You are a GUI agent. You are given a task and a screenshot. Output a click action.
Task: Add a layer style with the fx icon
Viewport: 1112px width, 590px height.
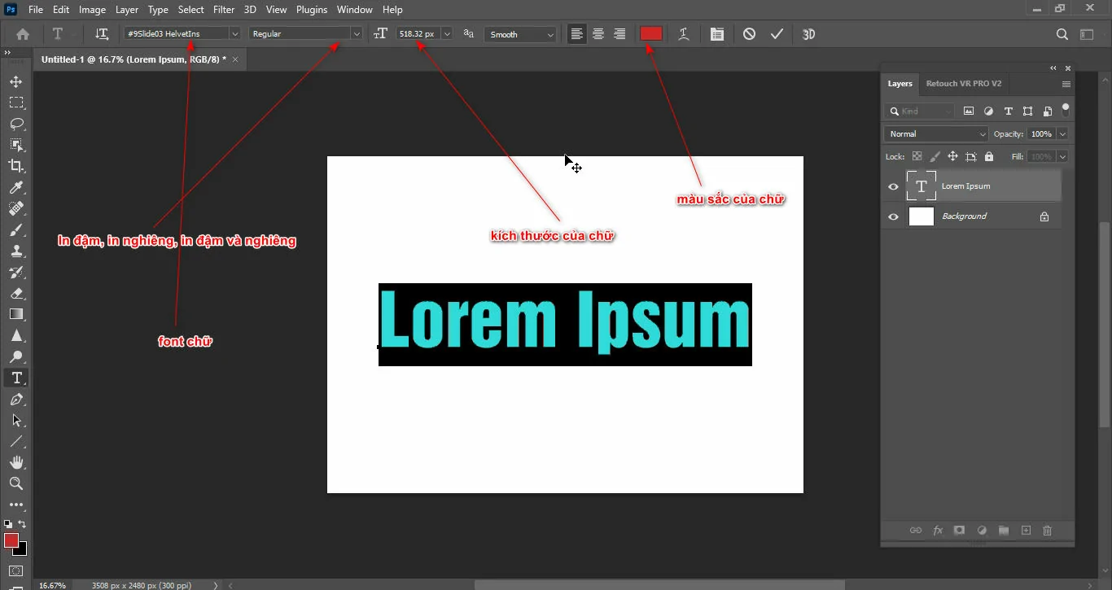(x=938, y=530)
